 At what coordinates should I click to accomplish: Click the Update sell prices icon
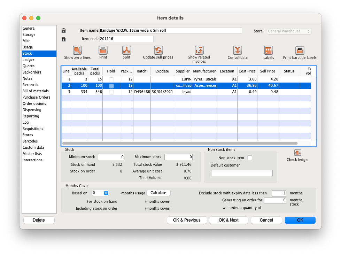pyautogui.click(x=158, y=51)
